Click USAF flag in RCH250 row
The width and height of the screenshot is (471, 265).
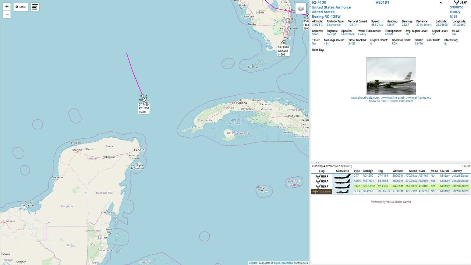[x=322, y=176]
